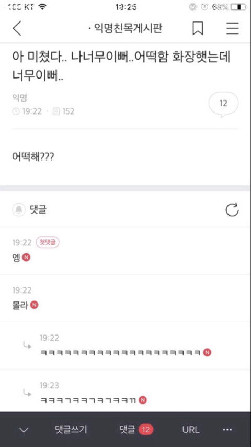Viewport: 251px width, 447px height.
Task: Open the hamburger menu icon
Action: coord(233,28)
